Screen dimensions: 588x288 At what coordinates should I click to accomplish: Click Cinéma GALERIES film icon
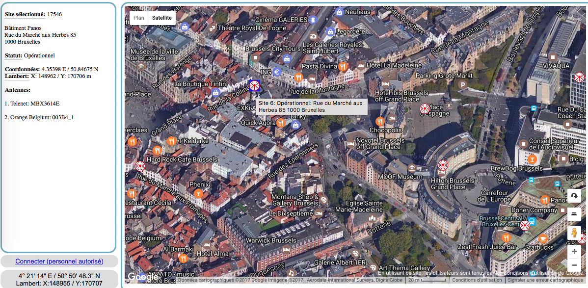(x=313, y=20)
